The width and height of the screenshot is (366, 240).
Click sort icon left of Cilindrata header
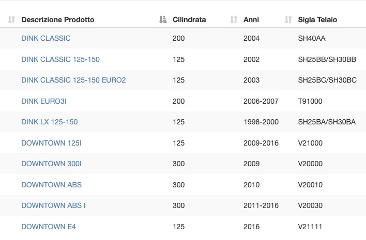click(163, 20)
